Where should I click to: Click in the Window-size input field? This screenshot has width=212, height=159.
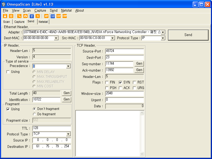click(124, 94)
